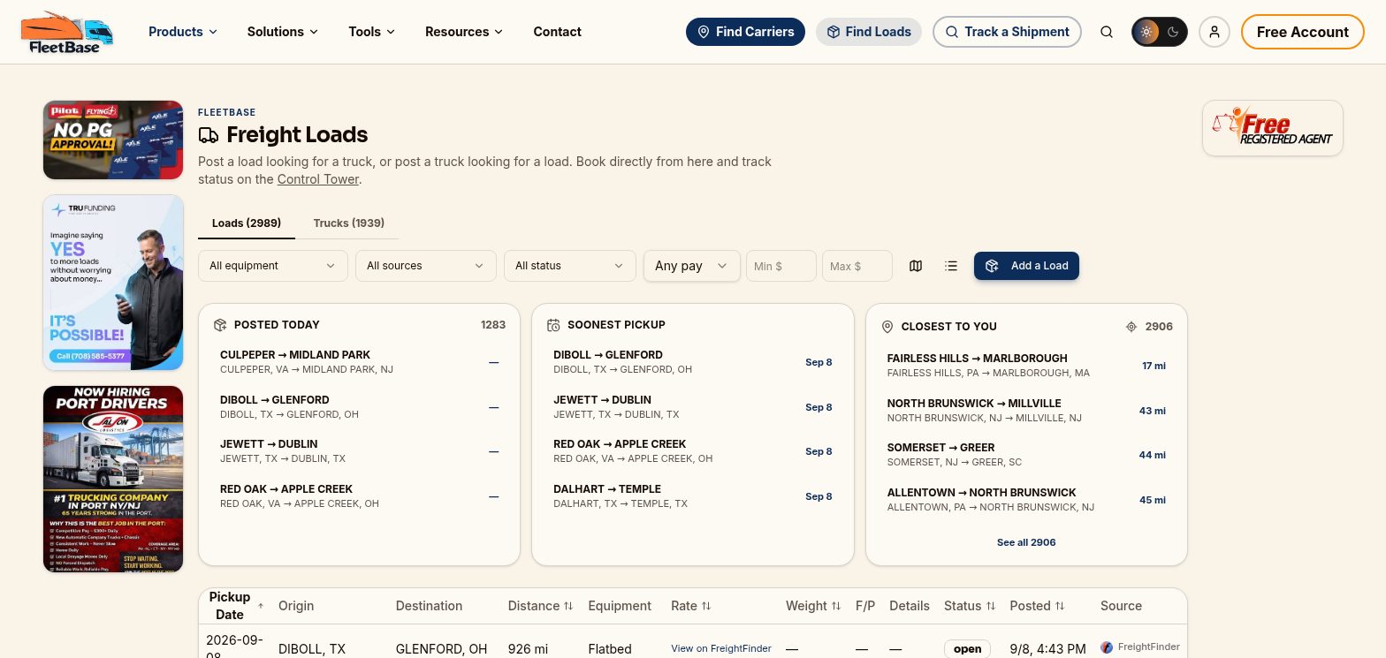Switch to the Trucks (1939) tab
1386x658 pixels.
[x=349, y=223]
